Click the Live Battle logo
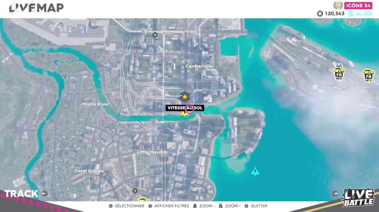Image resolution: width=379 pixels, height=212 pixels. [358, 197]
